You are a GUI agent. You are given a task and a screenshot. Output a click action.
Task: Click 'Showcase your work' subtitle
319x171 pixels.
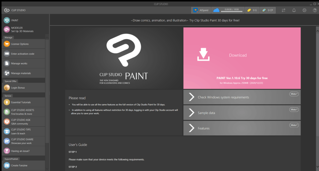click(21, 143)
